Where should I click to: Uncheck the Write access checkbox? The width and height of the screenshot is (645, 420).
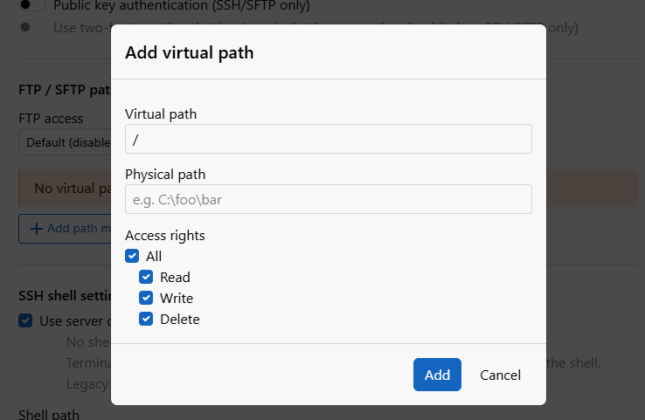click(x=146, y=298)
